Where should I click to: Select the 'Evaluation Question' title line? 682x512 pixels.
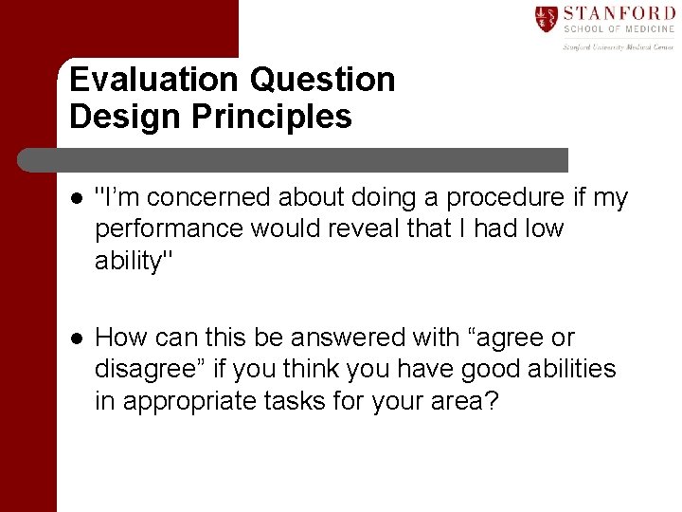pos(232,80)
